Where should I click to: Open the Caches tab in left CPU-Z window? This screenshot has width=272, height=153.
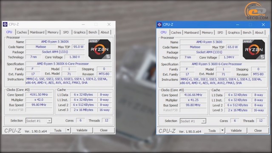22,32
